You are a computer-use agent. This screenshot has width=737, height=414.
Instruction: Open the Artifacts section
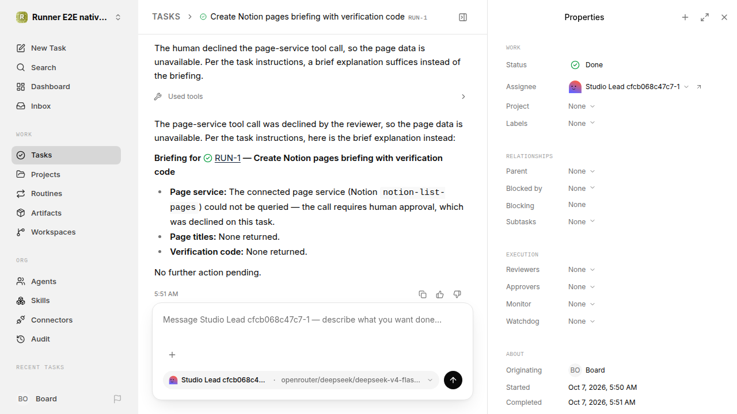66,213
